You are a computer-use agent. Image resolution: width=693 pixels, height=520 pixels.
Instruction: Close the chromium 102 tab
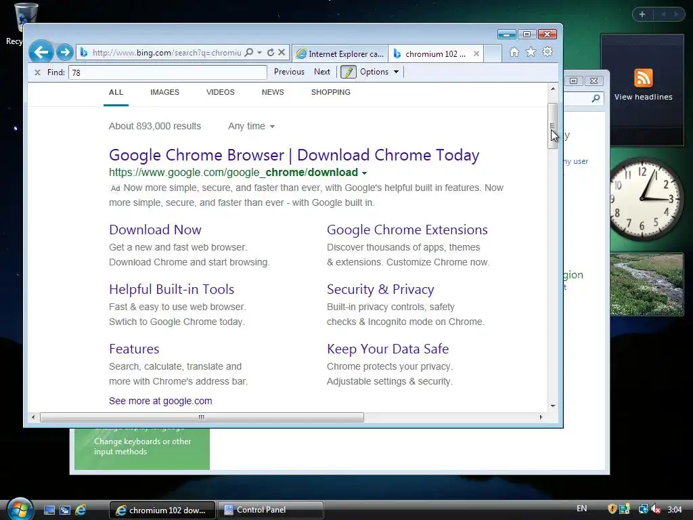pos(476,54)
